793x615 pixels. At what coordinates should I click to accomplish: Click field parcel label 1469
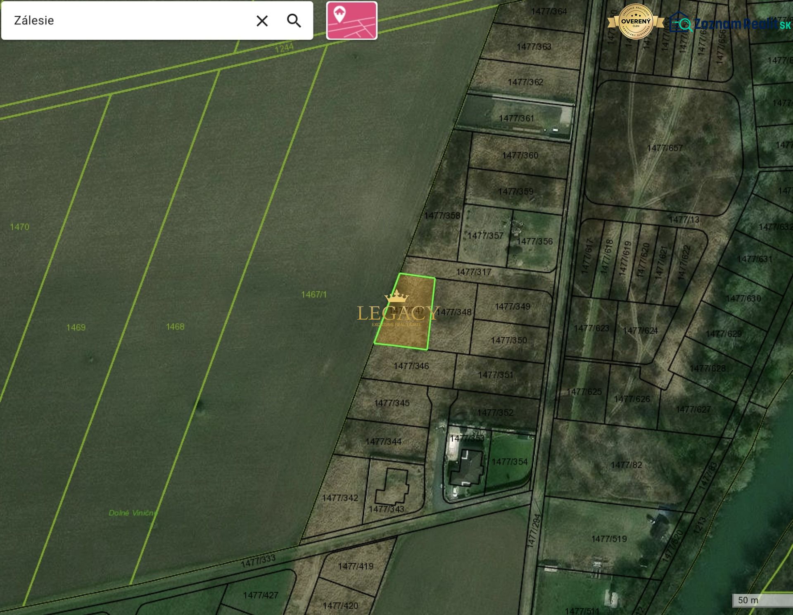tap(76, 328)
